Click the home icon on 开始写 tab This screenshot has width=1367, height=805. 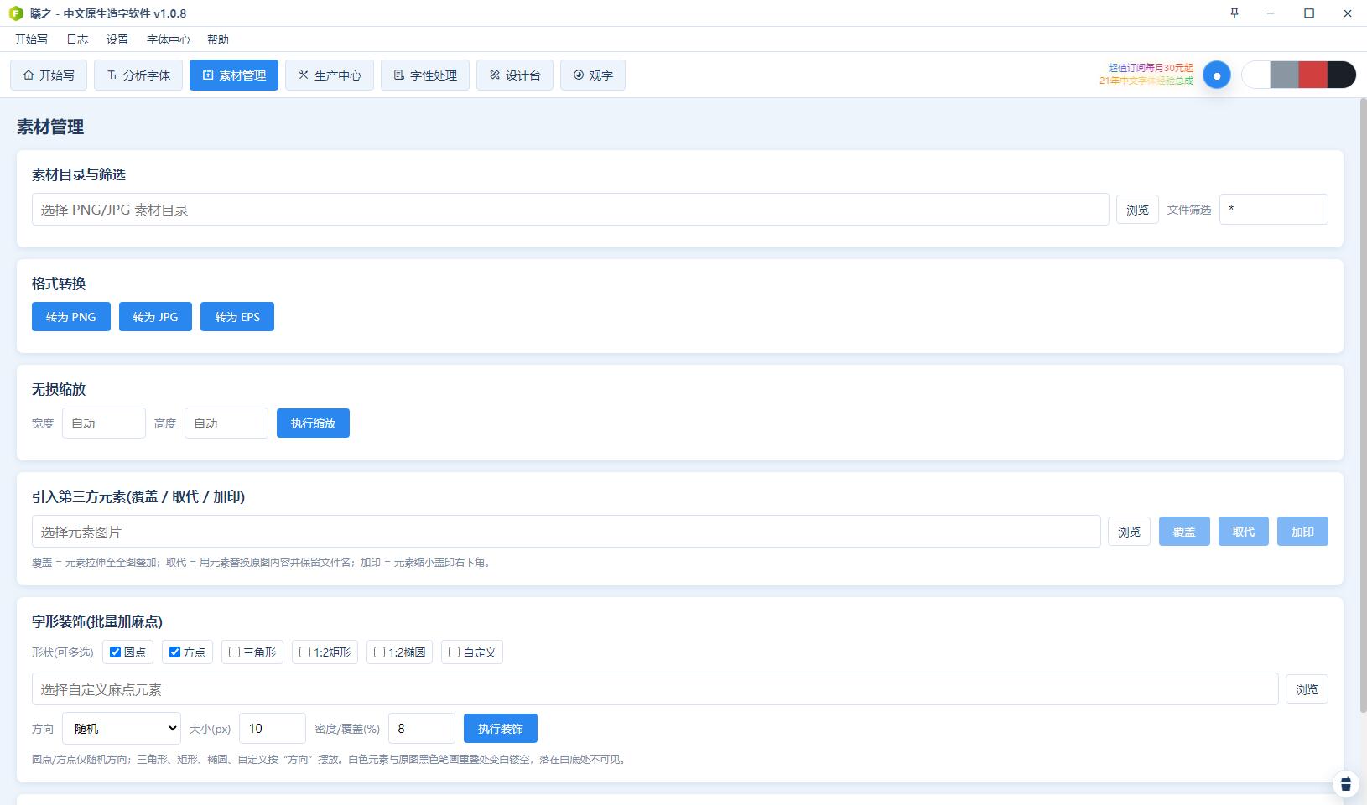29,75
